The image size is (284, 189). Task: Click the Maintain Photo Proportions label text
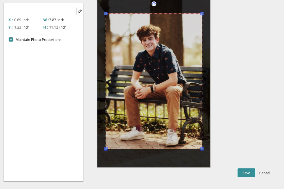pyautogui.click(x=38, y=40)
